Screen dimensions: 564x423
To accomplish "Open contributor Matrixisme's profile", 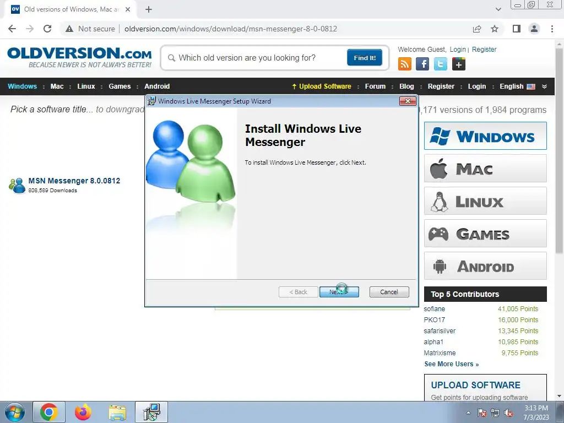I will [440, 353].
